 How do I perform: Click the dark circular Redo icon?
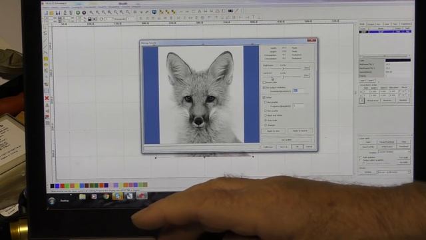coord(85,13)
